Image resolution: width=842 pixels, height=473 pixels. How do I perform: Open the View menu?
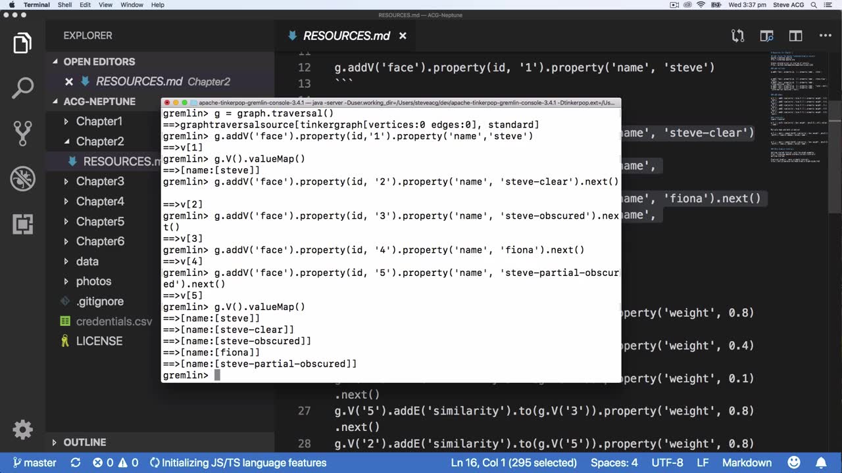[x=106, y=5]
